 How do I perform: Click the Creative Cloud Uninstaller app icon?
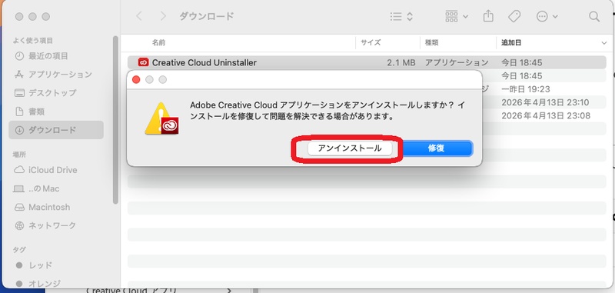143,62
